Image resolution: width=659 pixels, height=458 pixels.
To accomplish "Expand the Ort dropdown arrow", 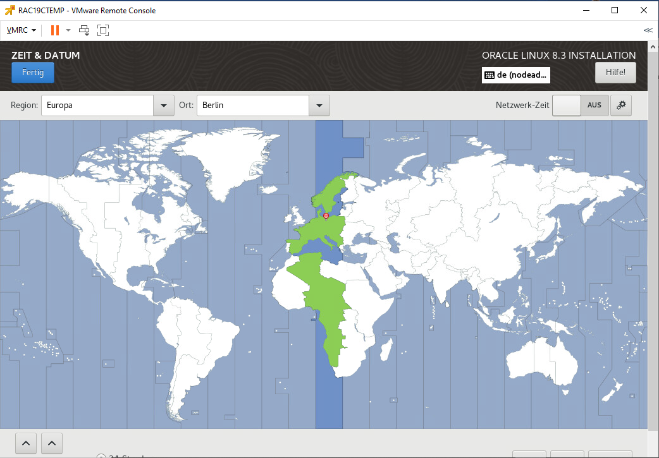I will coord(319,105).
